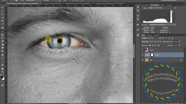Select the Eyedropper tool
This screenshot has height=104, width=186.
[x=2, y=24]
